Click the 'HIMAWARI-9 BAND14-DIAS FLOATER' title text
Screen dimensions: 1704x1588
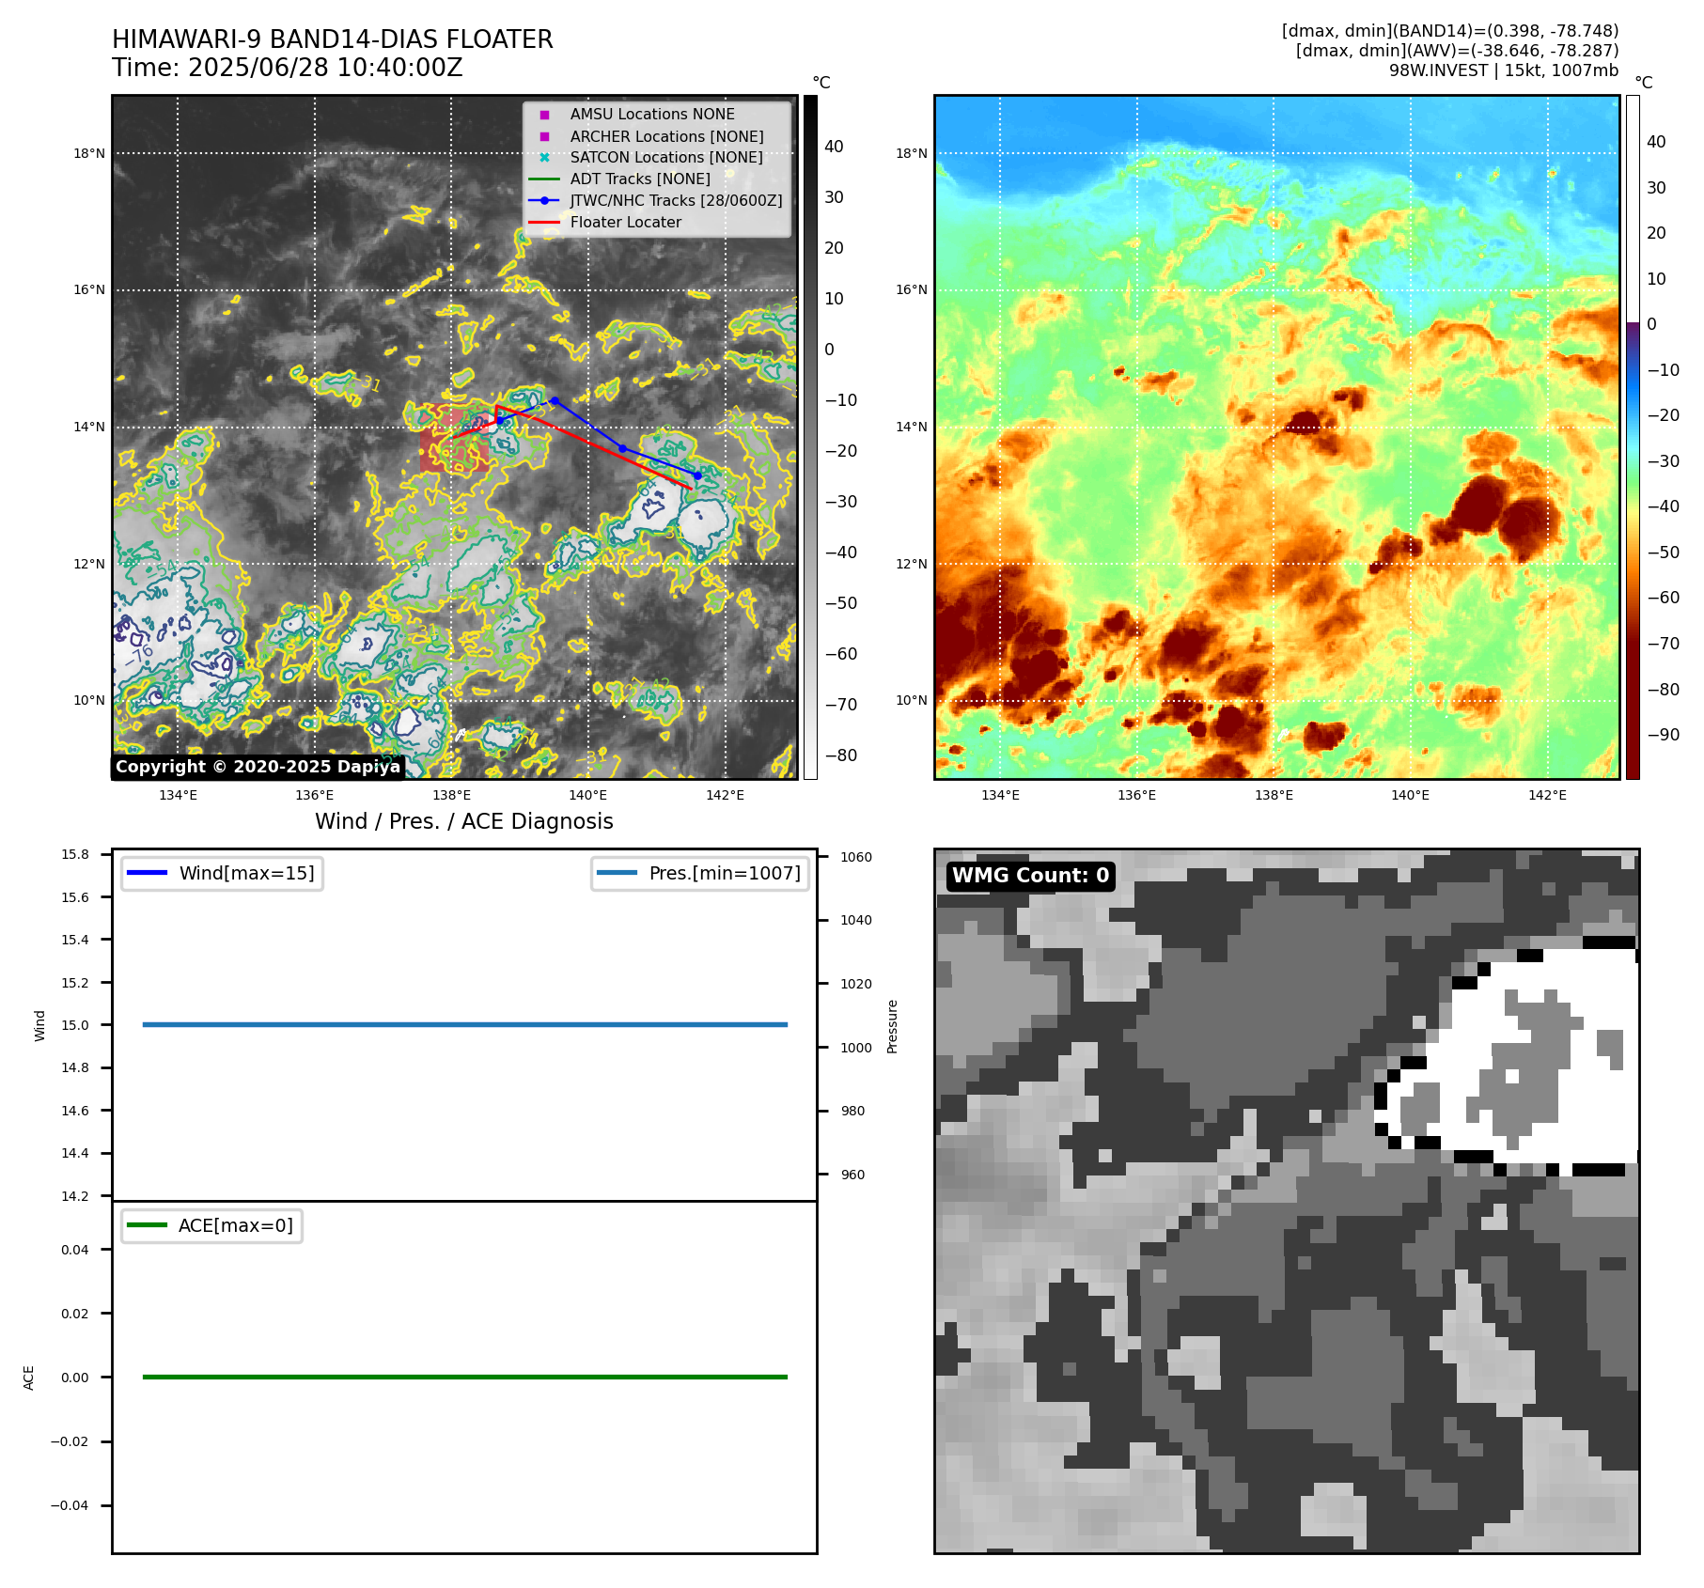click(333, 39)
